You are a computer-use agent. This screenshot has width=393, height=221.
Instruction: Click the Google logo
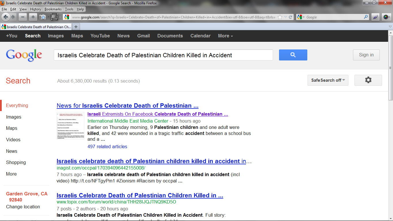click(24, 55)
